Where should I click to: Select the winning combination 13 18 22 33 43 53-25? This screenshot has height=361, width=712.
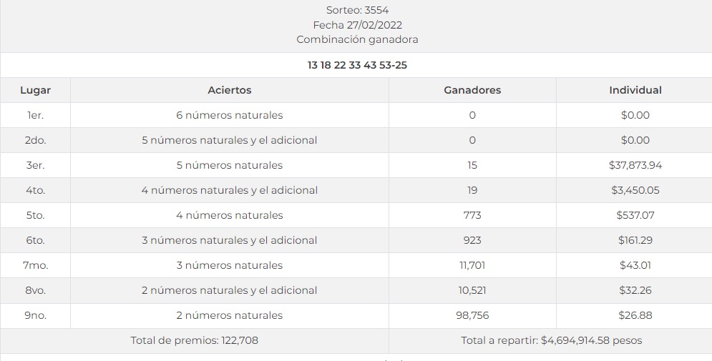click(357, 65)
